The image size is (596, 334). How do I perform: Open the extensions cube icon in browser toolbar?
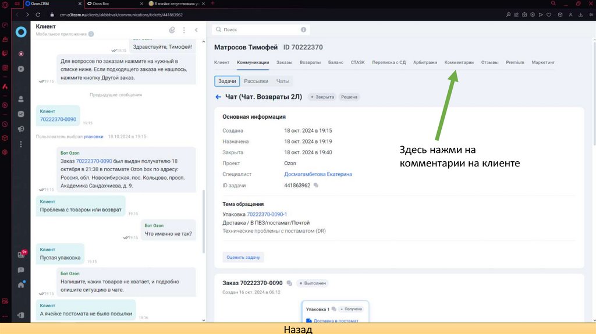(560, 15)
